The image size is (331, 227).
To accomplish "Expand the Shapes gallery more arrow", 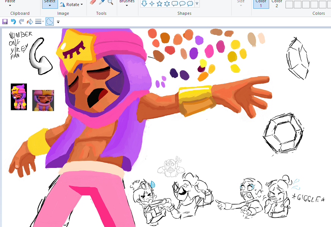I will [197, 3].
